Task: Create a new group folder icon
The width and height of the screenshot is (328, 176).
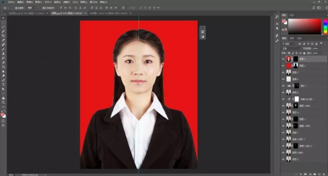Action: click(315, 174)
